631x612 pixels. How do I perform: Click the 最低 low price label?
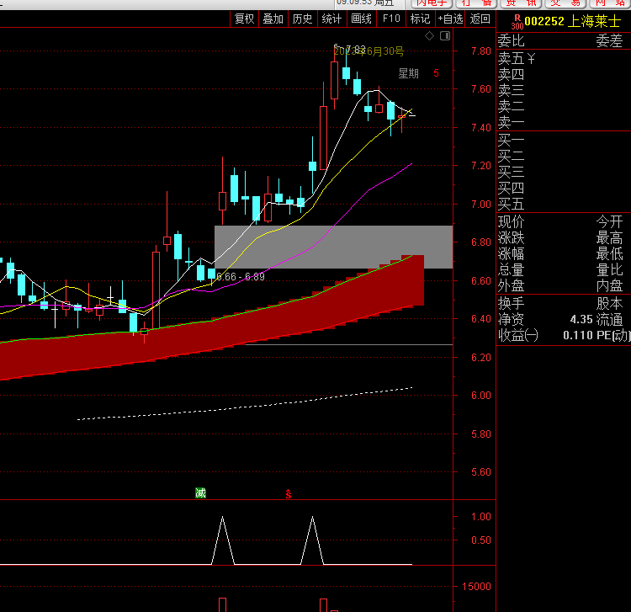(x=609, y=254)
